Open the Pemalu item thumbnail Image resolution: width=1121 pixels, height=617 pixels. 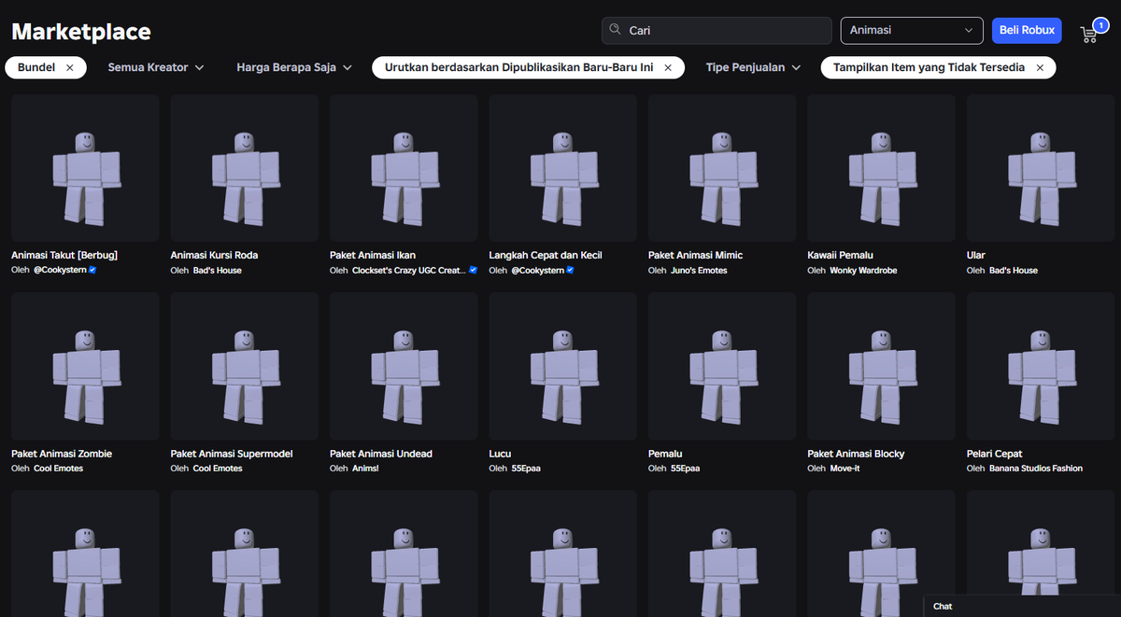point(722,367)
